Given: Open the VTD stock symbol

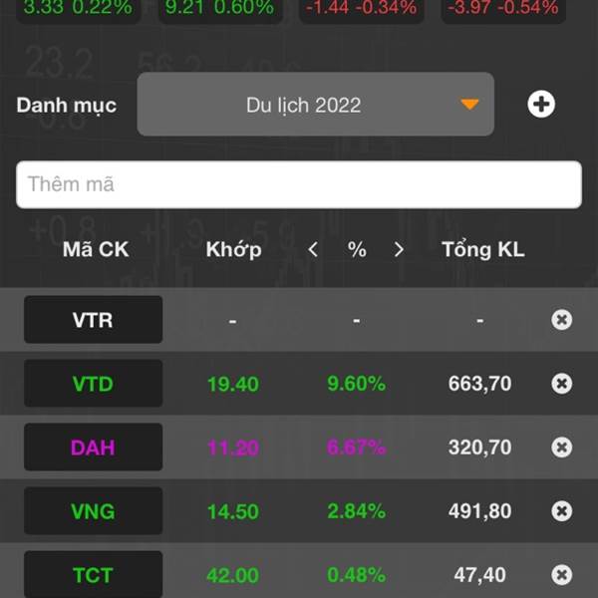Looking at the screenshot, I should [93, 384].
